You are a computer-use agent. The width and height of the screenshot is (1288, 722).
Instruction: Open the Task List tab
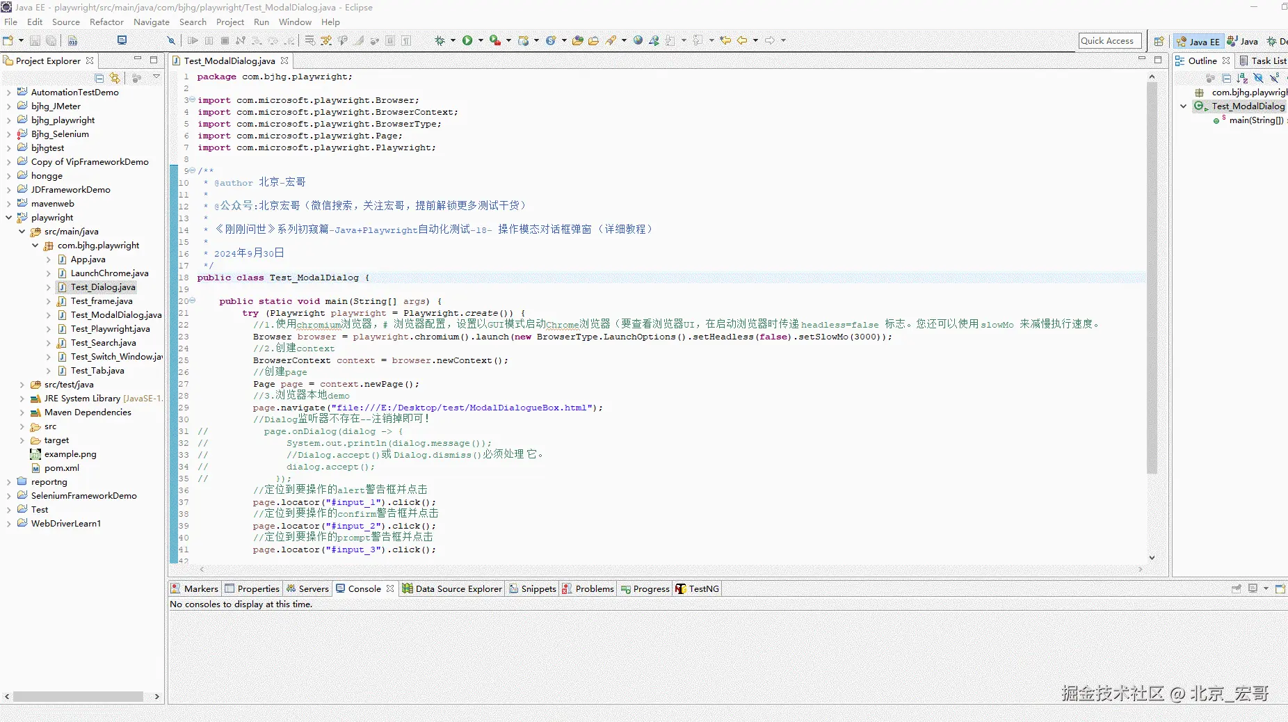click(x=1263, y=61)
